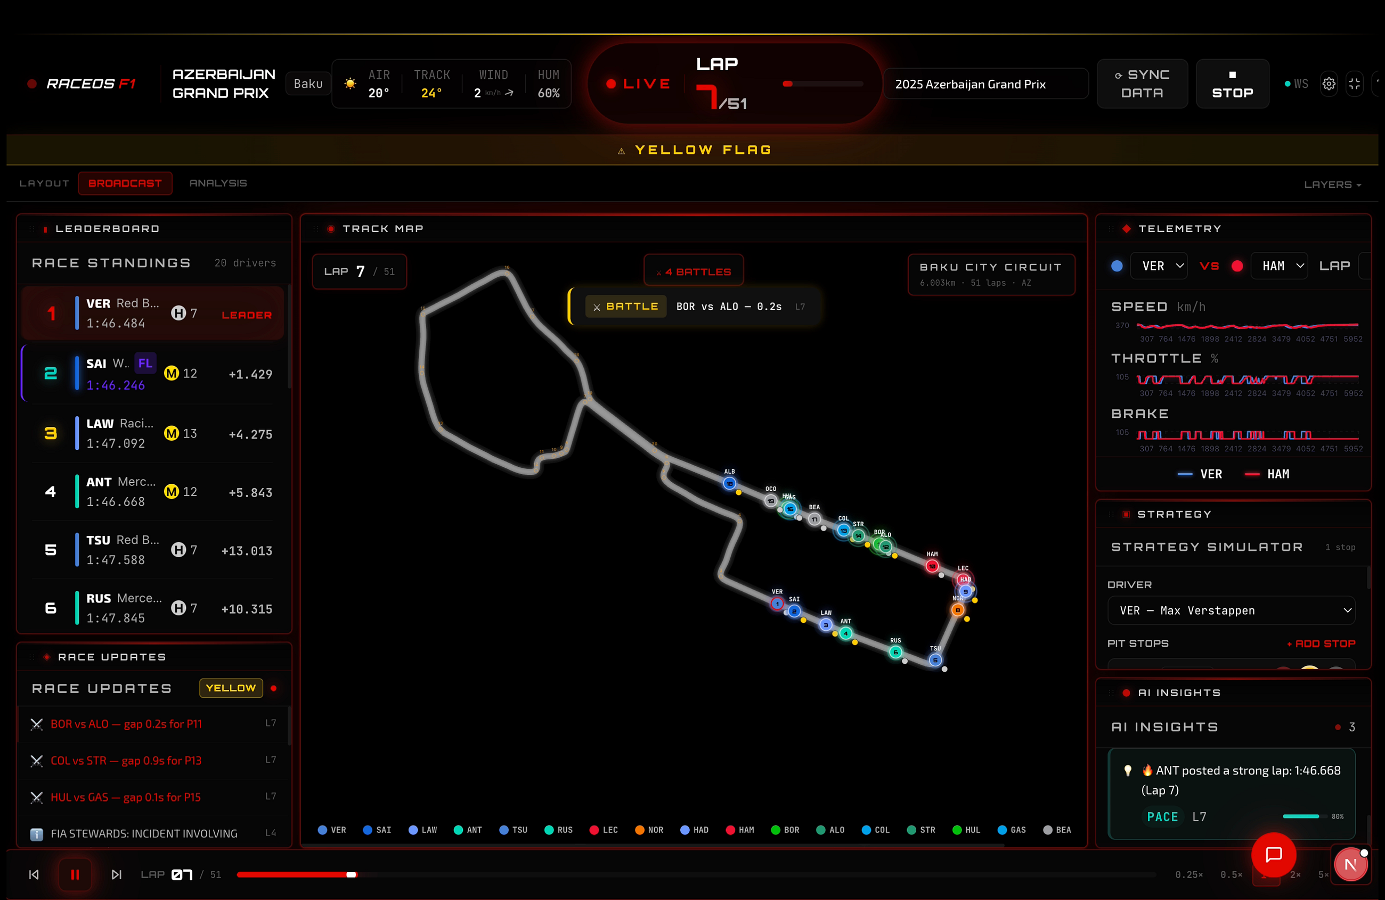Screen dimensions: 1385x900
Task: Toggle NOR in track map legend
Action: pyautogui.click(x=649, y=830)
